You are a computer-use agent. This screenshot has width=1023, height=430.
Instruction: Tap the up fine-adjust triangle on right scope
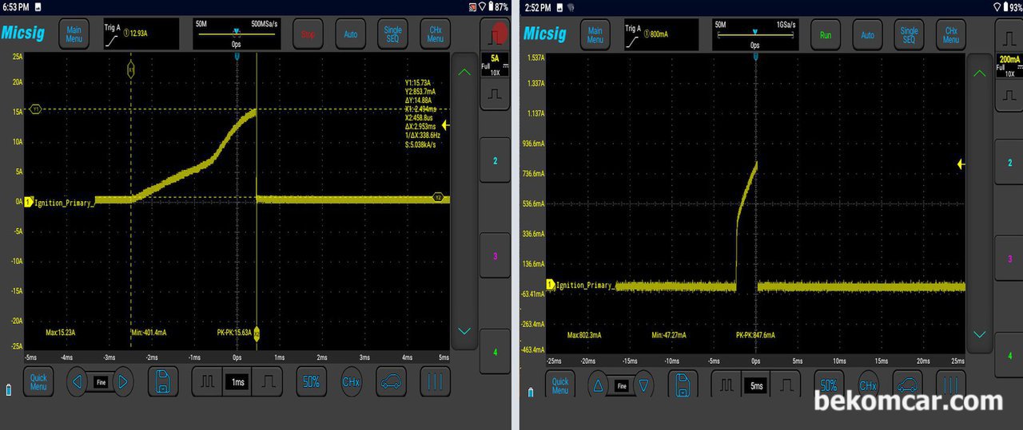pyautogui.click(x=598, y=386)
